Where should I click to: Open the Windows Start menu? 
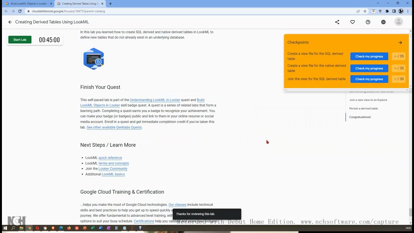click(x=5, y=228)
